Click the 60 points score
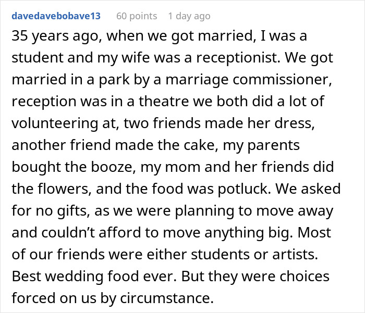Image resolution: width=365 pixels, height=313 pixels. [137, 16]
